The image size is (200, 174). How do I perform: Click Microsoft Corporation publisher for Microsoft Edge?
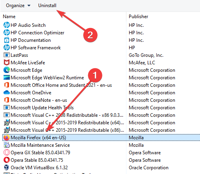[152, 70]
